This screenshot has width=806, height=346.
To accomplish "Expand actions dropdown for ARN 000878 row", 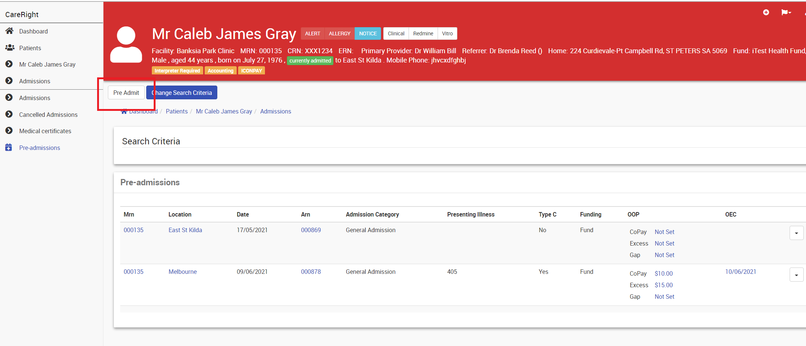I will coord(796,275).
